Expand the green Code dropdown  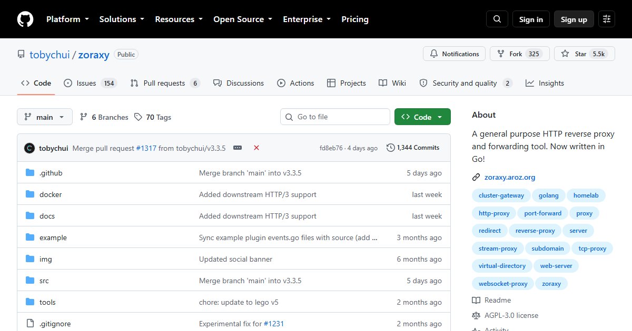pos(422,117)
